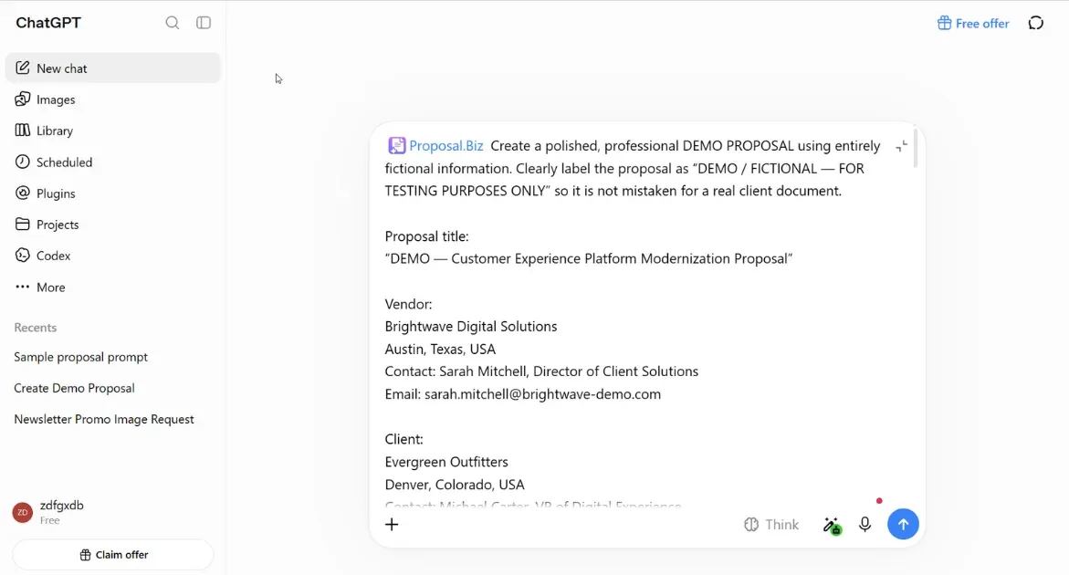The width and height of the screenshot is (1069, 575).
Task: Click the Free plan label under username
Action: tap(50, 520)
